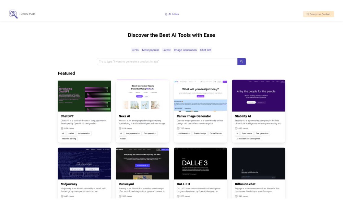343x205 pixels.
Task: Open the ChatGPT card thumbnail
Action: 84,96
